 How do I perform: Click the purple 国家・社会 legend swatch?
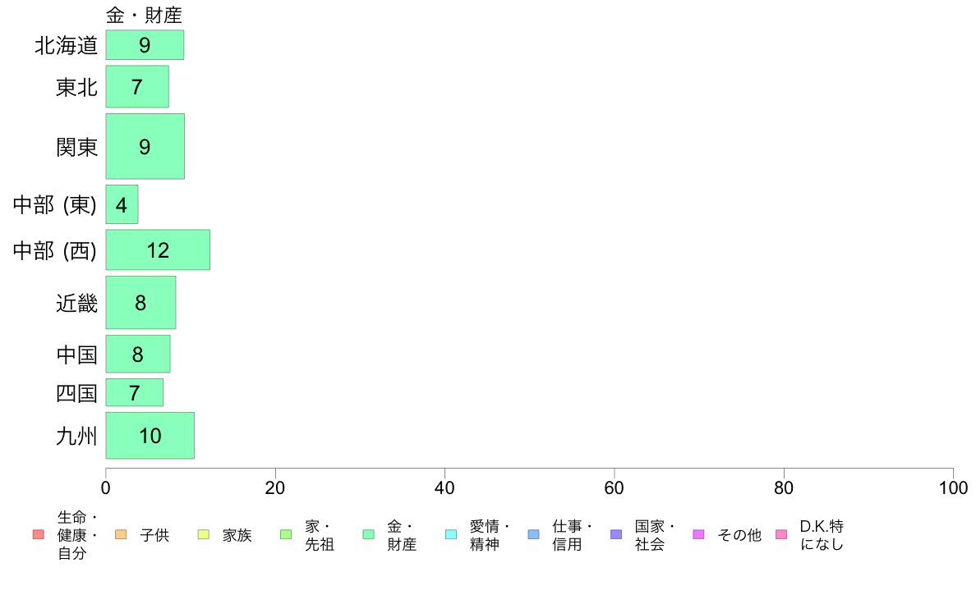pos(616,534)
